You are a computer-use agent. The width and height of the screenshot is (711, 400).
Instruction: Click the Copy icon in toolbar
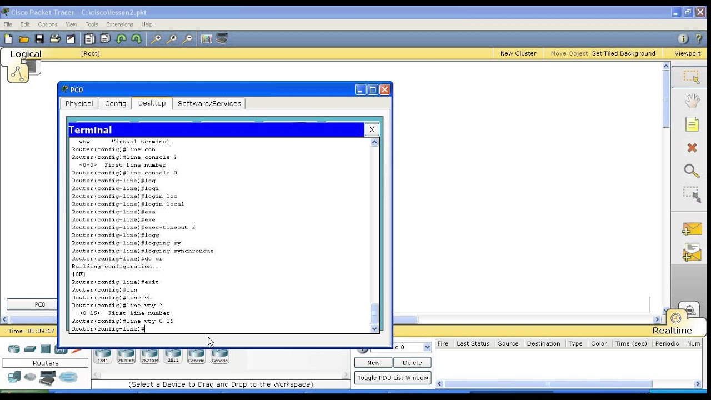89,39
